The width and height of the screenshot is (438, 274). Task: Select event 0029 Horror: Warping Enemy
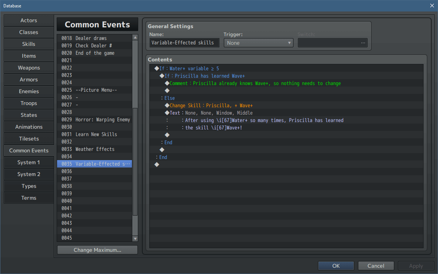pyautogui.click(x=94, y=119)
